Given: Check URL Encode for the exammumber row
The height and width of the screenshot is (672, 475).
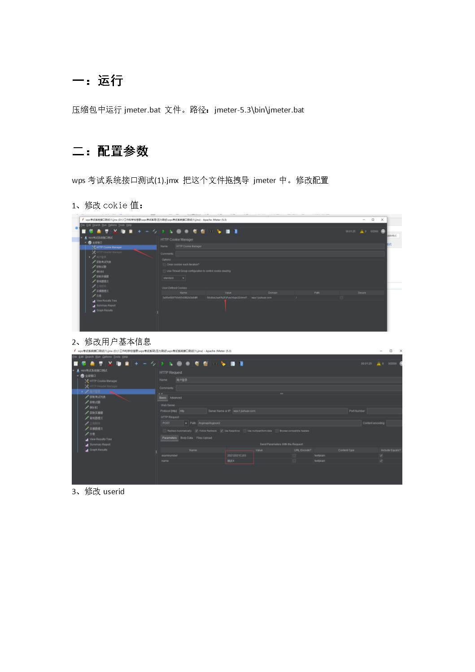Looking at the screenshot, I should tap(294, 456).
